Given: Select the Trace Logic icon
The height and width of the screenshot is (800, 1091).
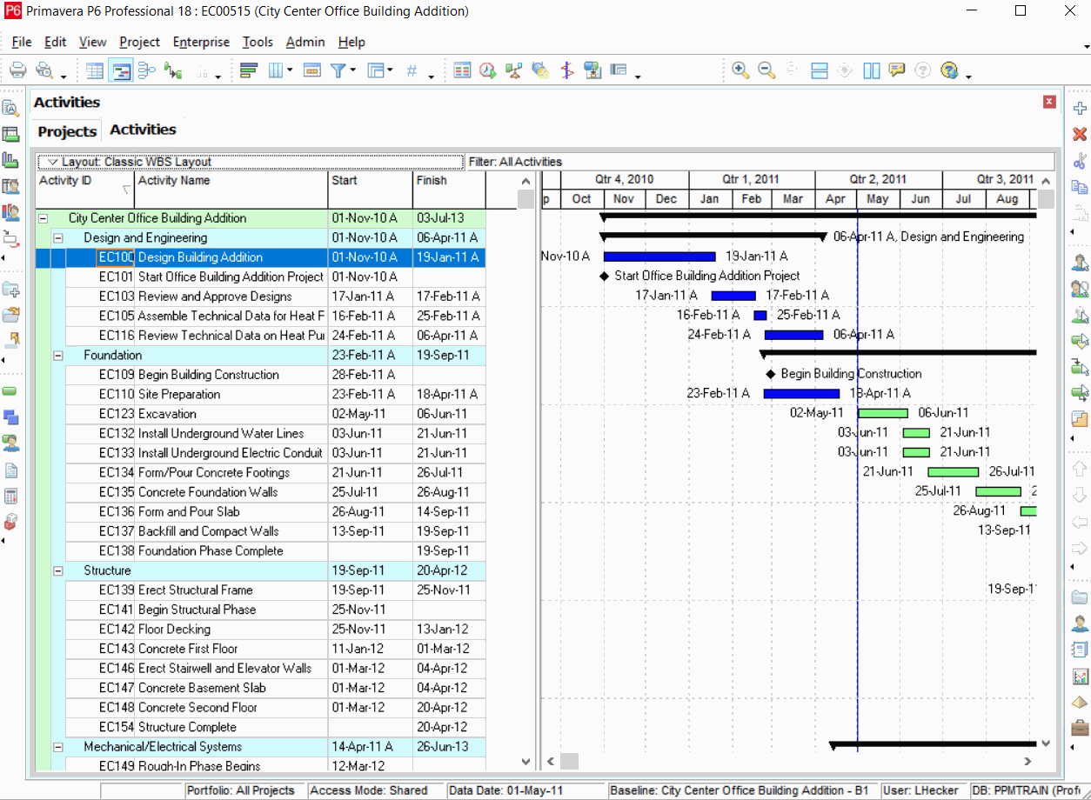Looking at the screenshot, I should (x=173, y=70).
